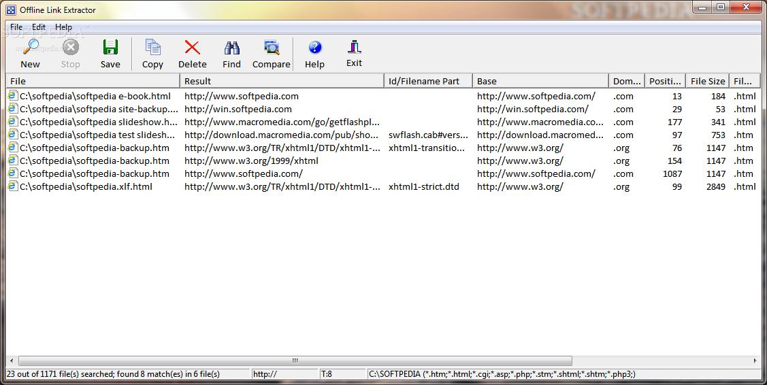Click base http://download.macromed... cell
Screen dimensions: 767x385
(x=540, y=135)
